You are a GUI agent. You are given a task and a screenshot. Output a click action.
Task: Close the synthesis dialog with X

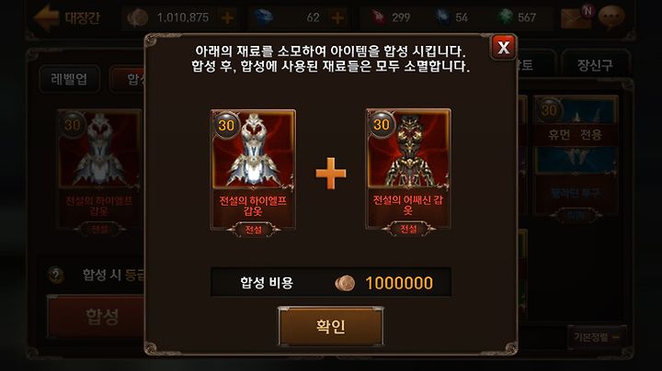coord(503,47)
